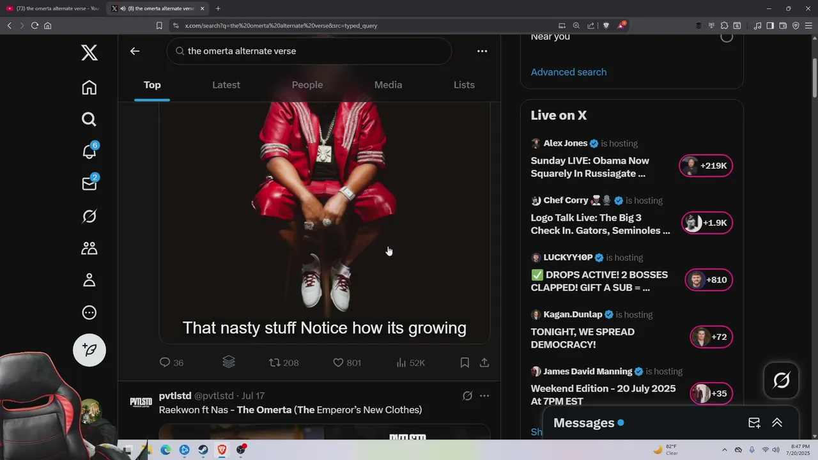Image resolution: width=818 pixels, height=460 pixels.
Task: Click the +35 listeners pill
Action: pyautogui.click(x=711, y=394)
